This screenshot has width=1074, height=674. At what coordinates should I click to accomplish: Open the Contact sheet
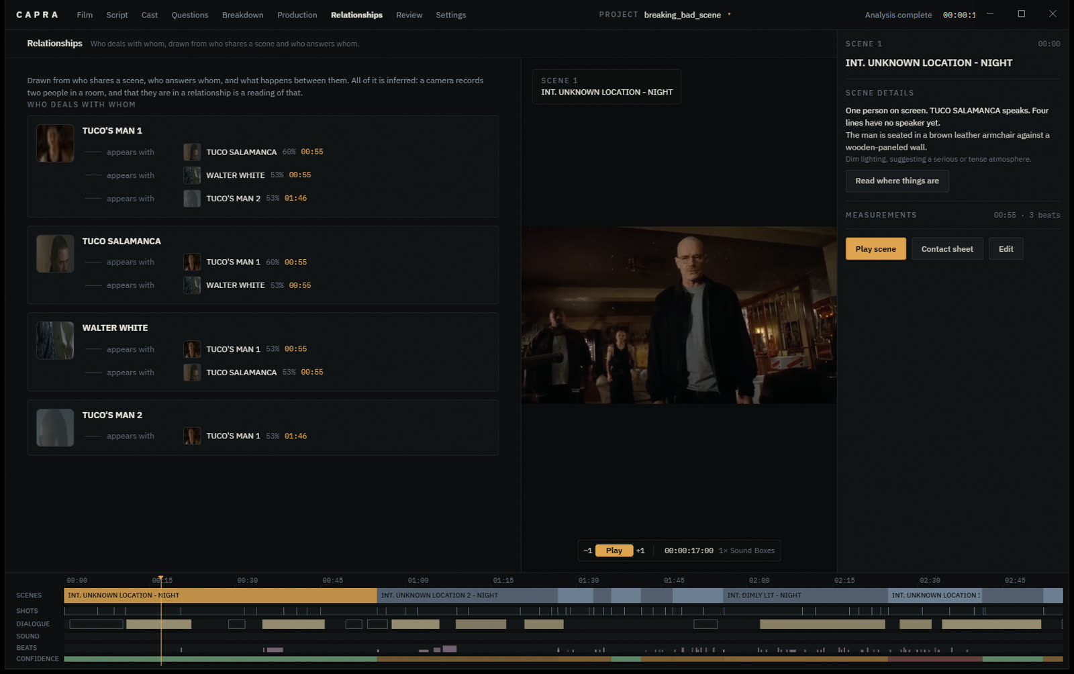tap(947, 249)
